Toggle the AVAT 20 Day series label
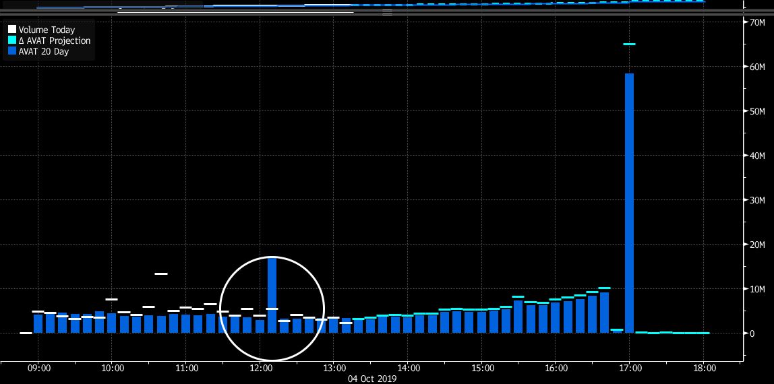This screenshot has height=384, width=774. pyautogui.click(x=44, y=52)
